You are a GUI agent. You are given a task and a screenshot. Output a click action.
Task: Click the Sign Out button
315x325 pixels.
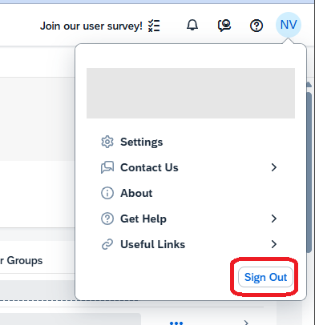coord(265,277)
